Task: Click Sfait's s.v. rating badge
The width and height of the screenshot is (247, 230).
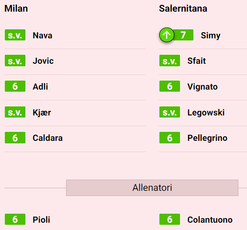Action: coord(170,60)
